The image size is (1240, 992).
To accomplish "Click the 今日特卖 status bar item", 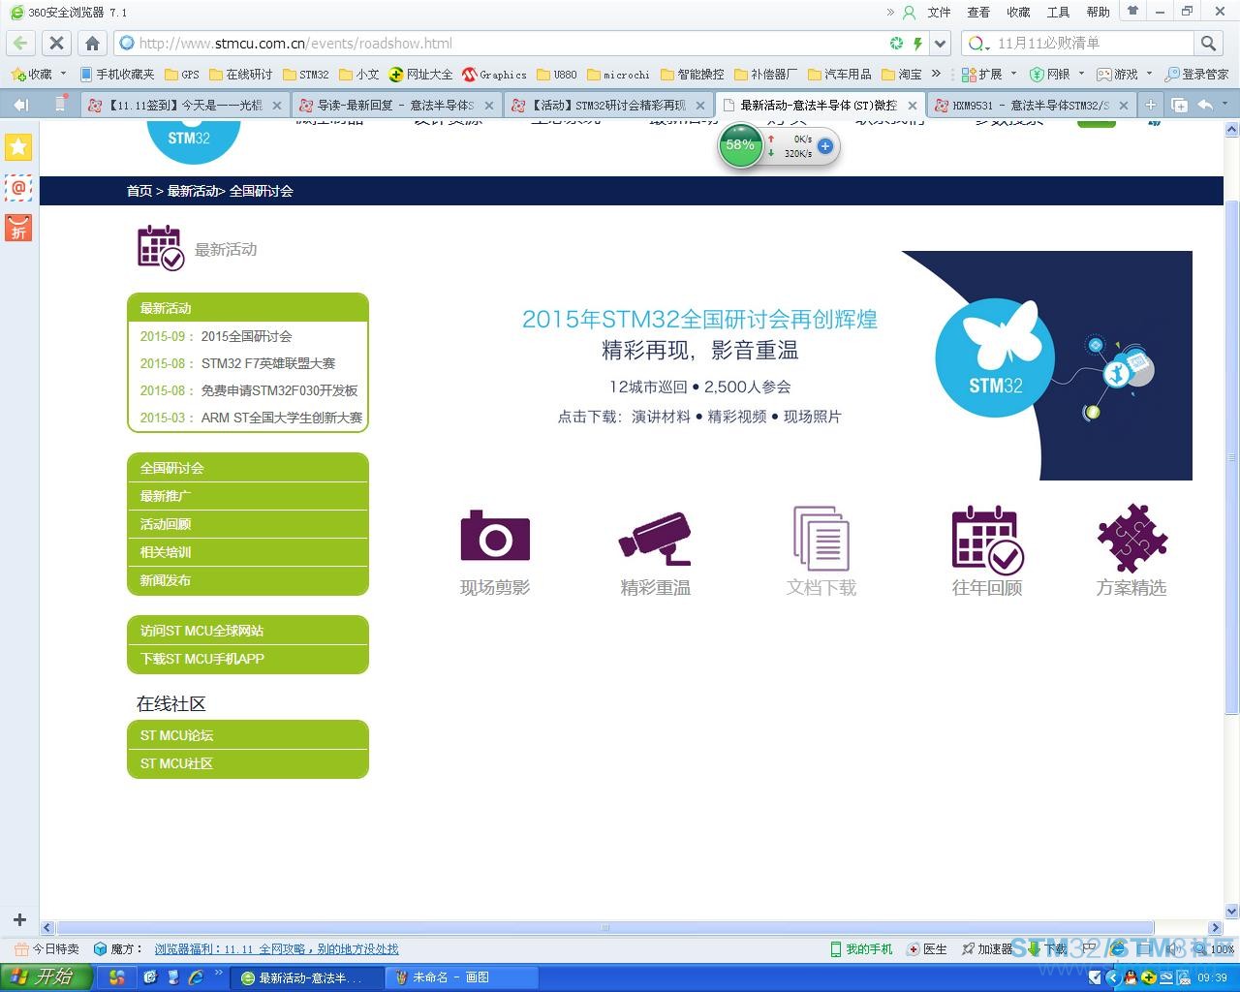I will (47, 949).
